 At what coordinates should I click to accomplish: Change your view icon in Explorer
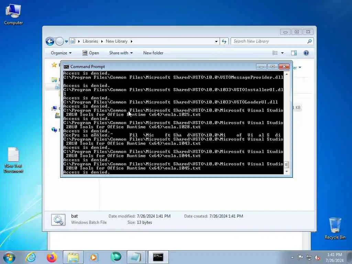[275, 53]
